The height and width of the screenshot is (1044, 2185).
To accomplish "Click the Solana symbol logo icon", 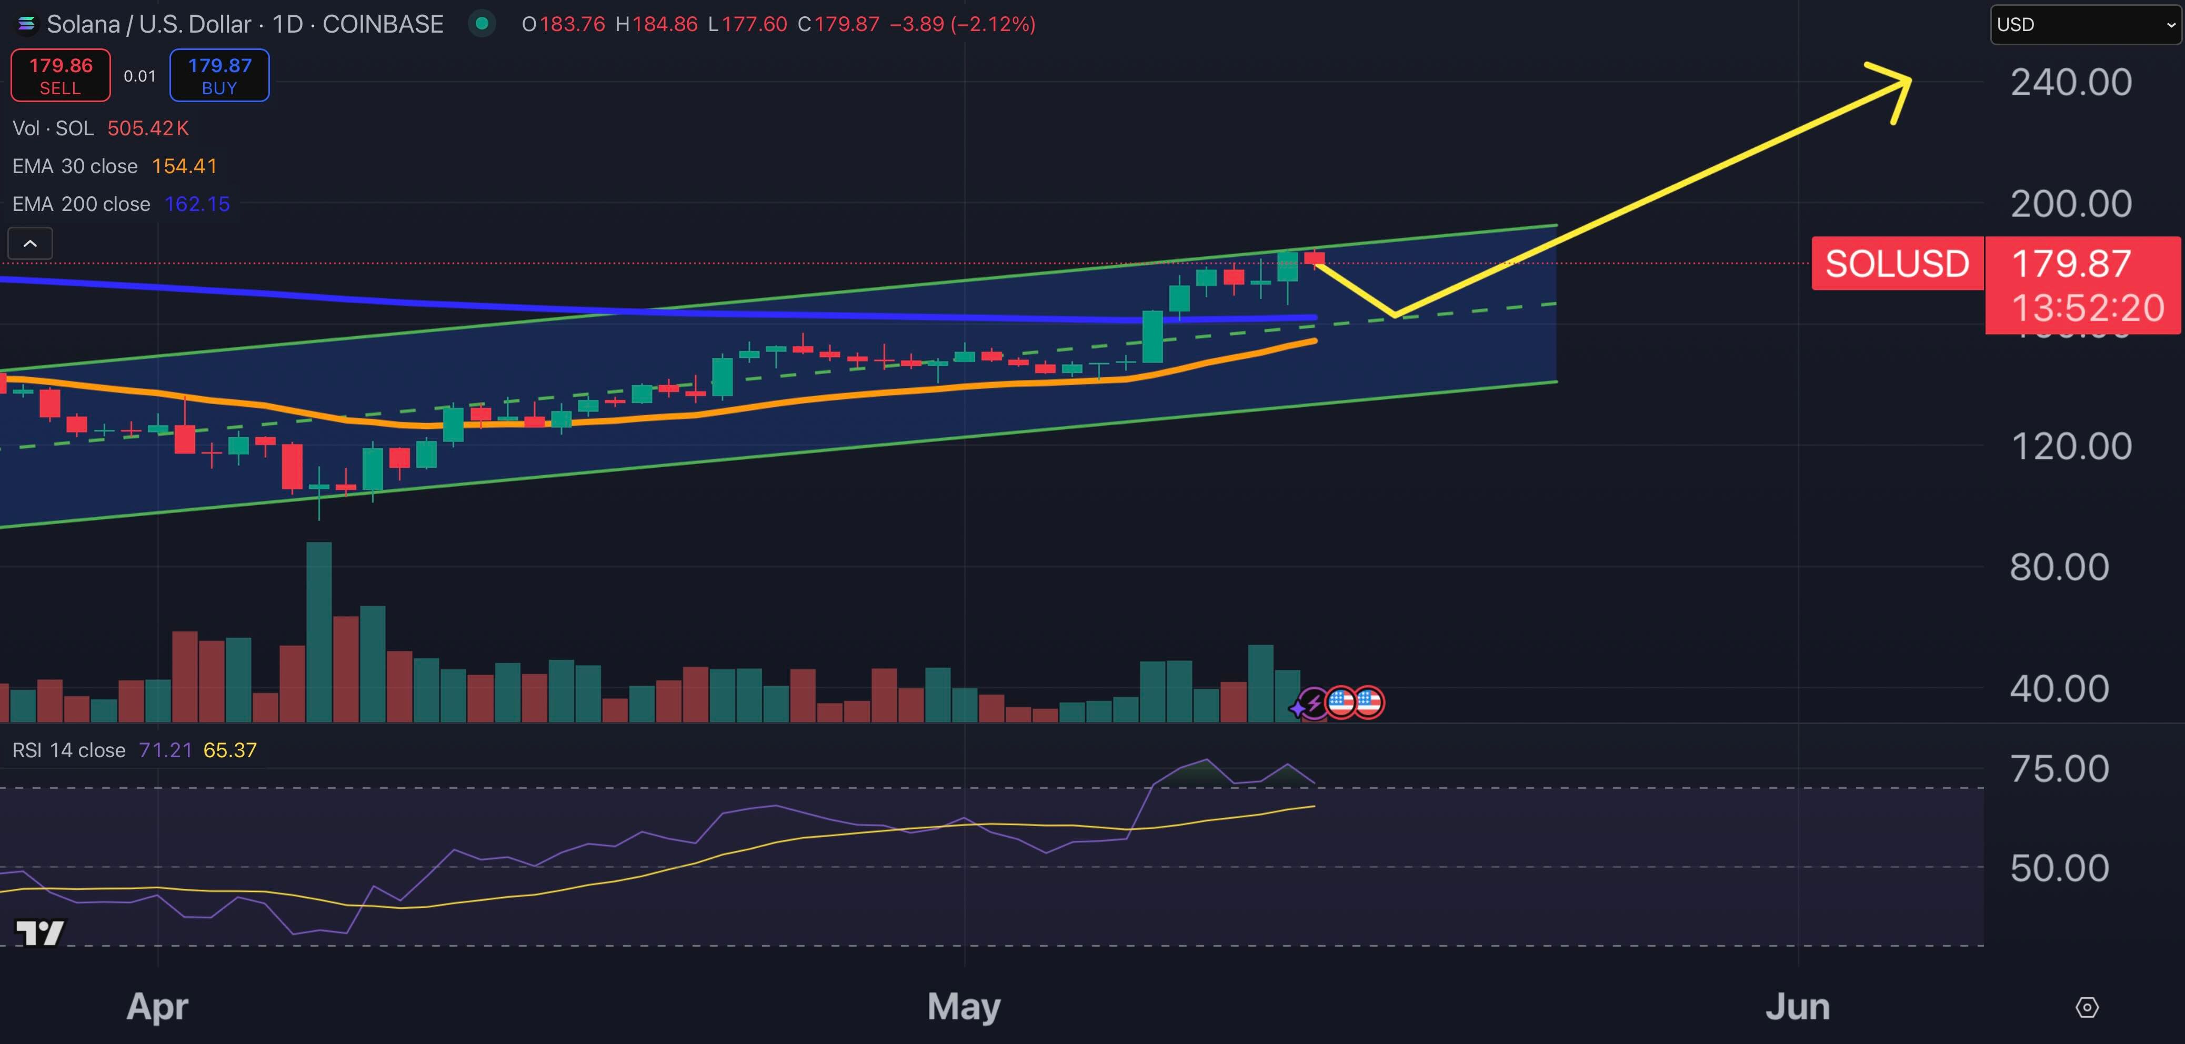I will pos(26,24).
